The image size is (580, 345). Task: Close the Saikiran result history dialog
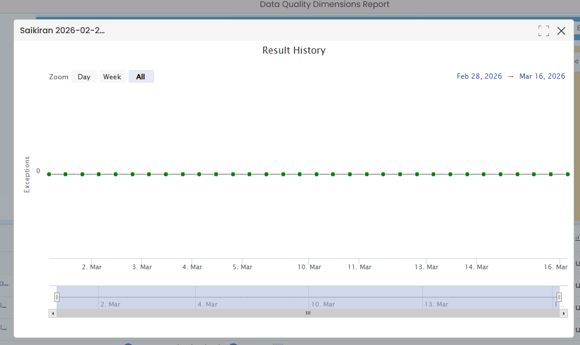(x=561, y=31)
